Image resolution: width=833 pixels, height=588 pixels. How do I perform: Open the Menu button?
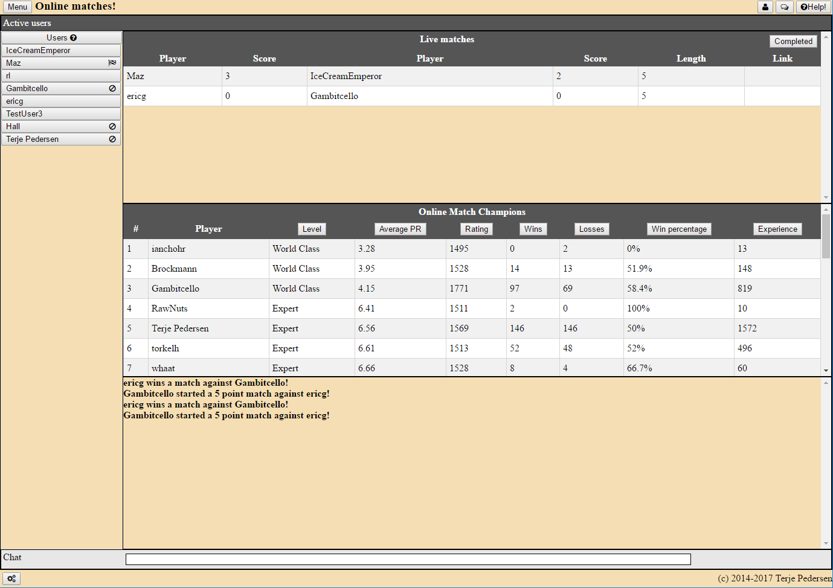coord(18,7)
